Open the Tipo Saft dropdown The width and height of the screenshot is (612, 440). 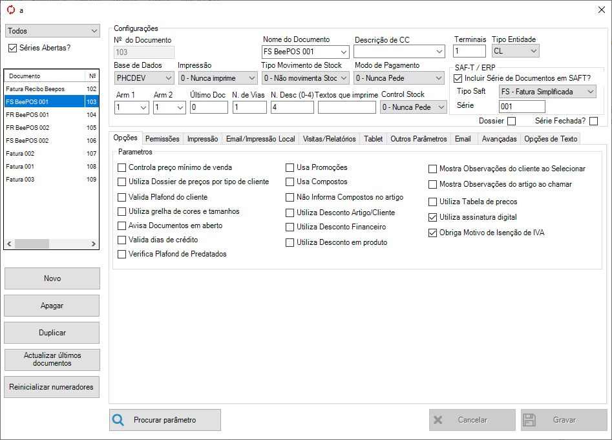[x=547, y=92]
